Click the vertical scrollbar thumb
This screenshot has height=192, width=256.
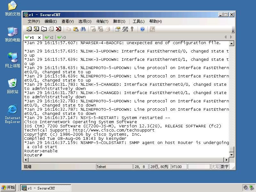coord(231,149)
